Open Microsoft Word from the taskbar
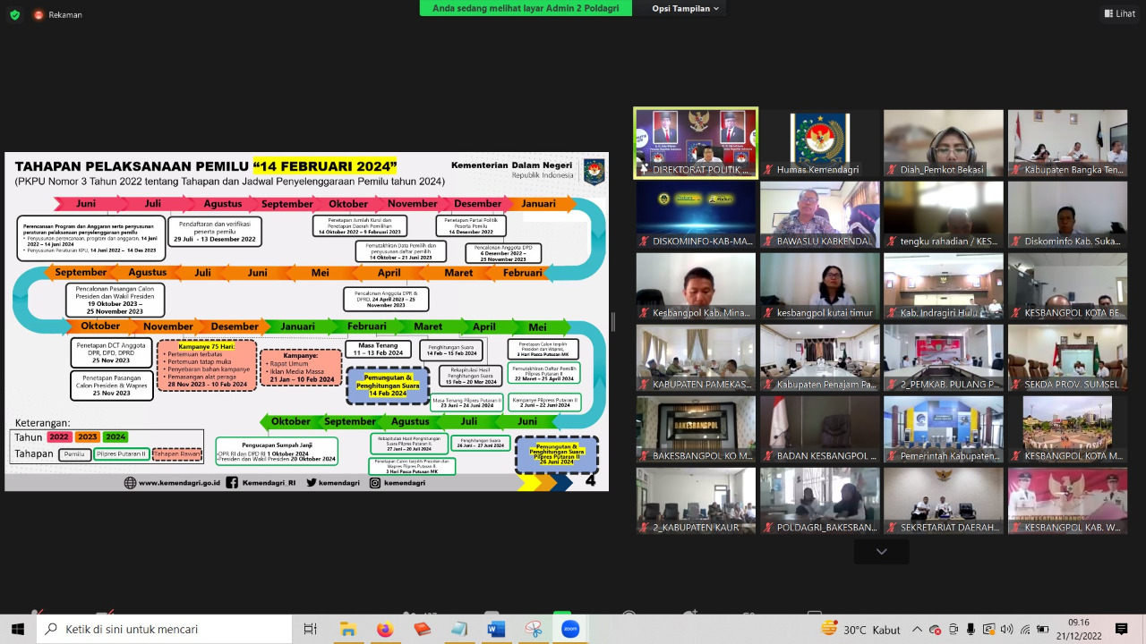Screen dimensions: 1146x644 pyautogui.click(x=496, y=630)
